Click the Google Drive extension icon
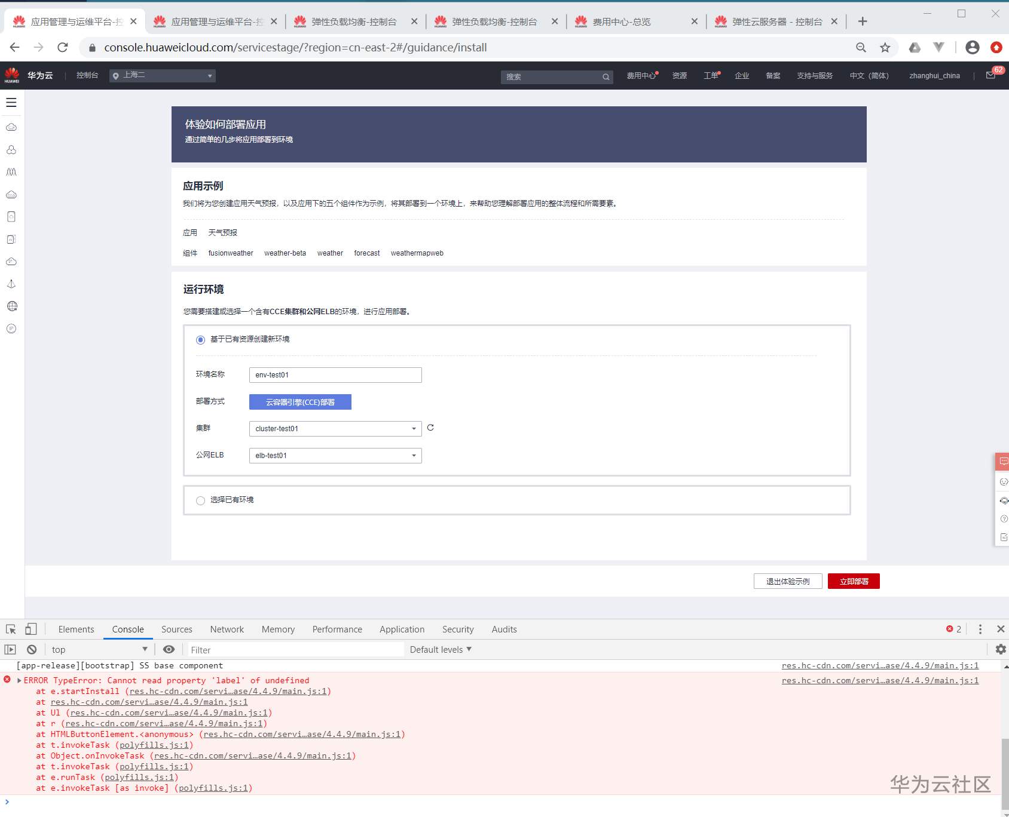The image size is (1009, 817). point(915,47)
